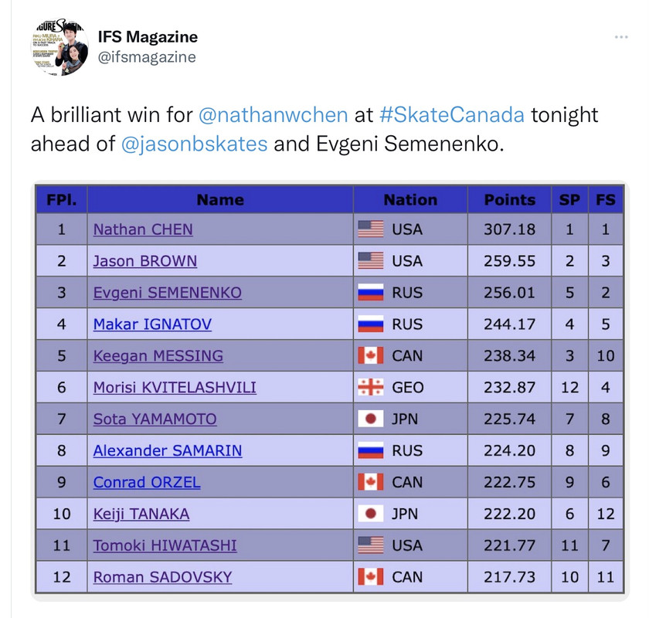Viewport: 649px width, 618px height.
Task: Open the tweet's three-dot more menu
Action: [621, 37]
